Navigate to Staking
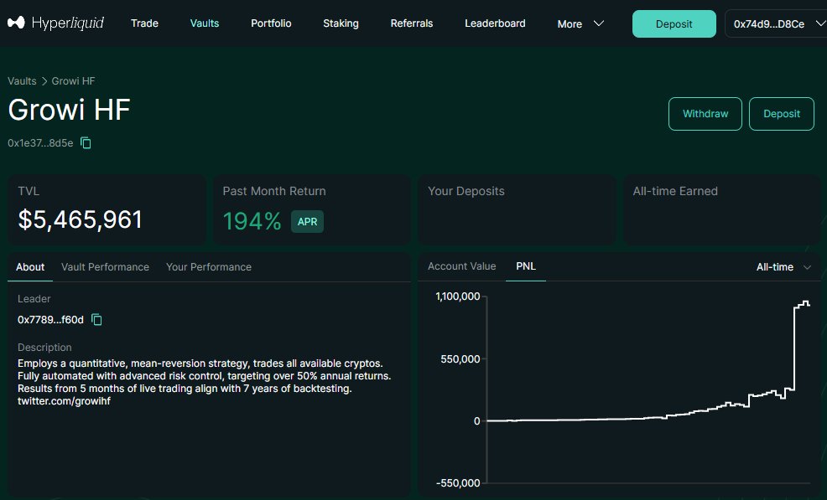827x500 pixels. [341, 23]
